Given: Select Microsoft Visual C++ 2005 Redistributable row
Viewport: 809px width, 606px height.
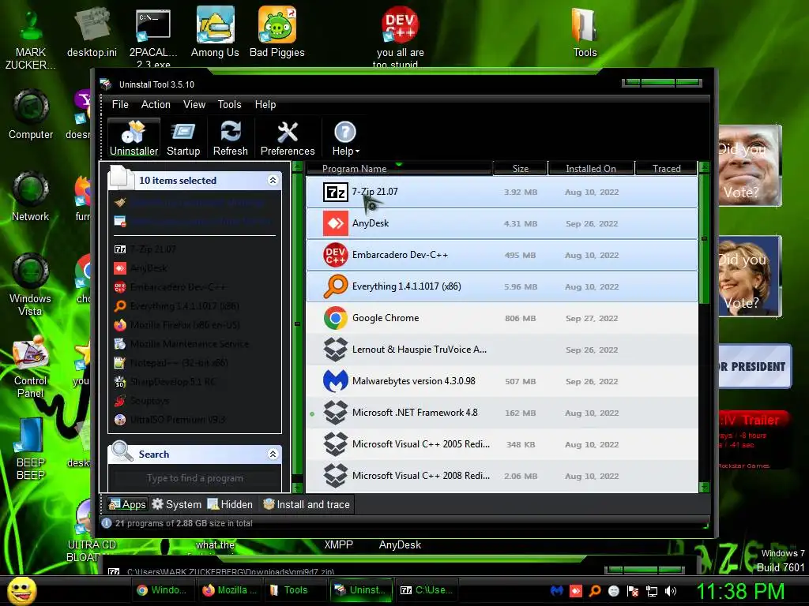Looking at the screenshot, I should [502, 444].
